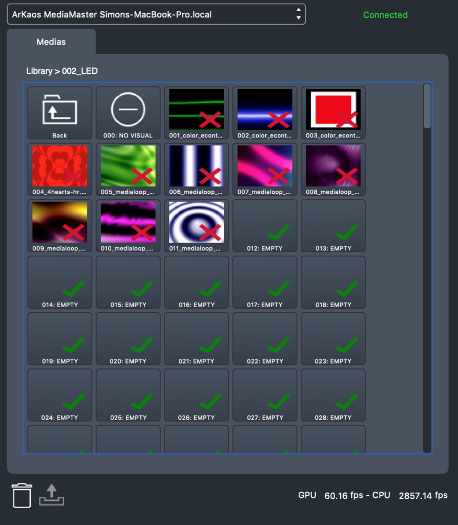Click the 020: EMPTY slot
458x525 pixels.
click(x=128, y=338)
